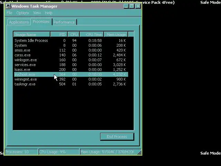Click the 0:00:12 CPU time cell

point(95,55)
